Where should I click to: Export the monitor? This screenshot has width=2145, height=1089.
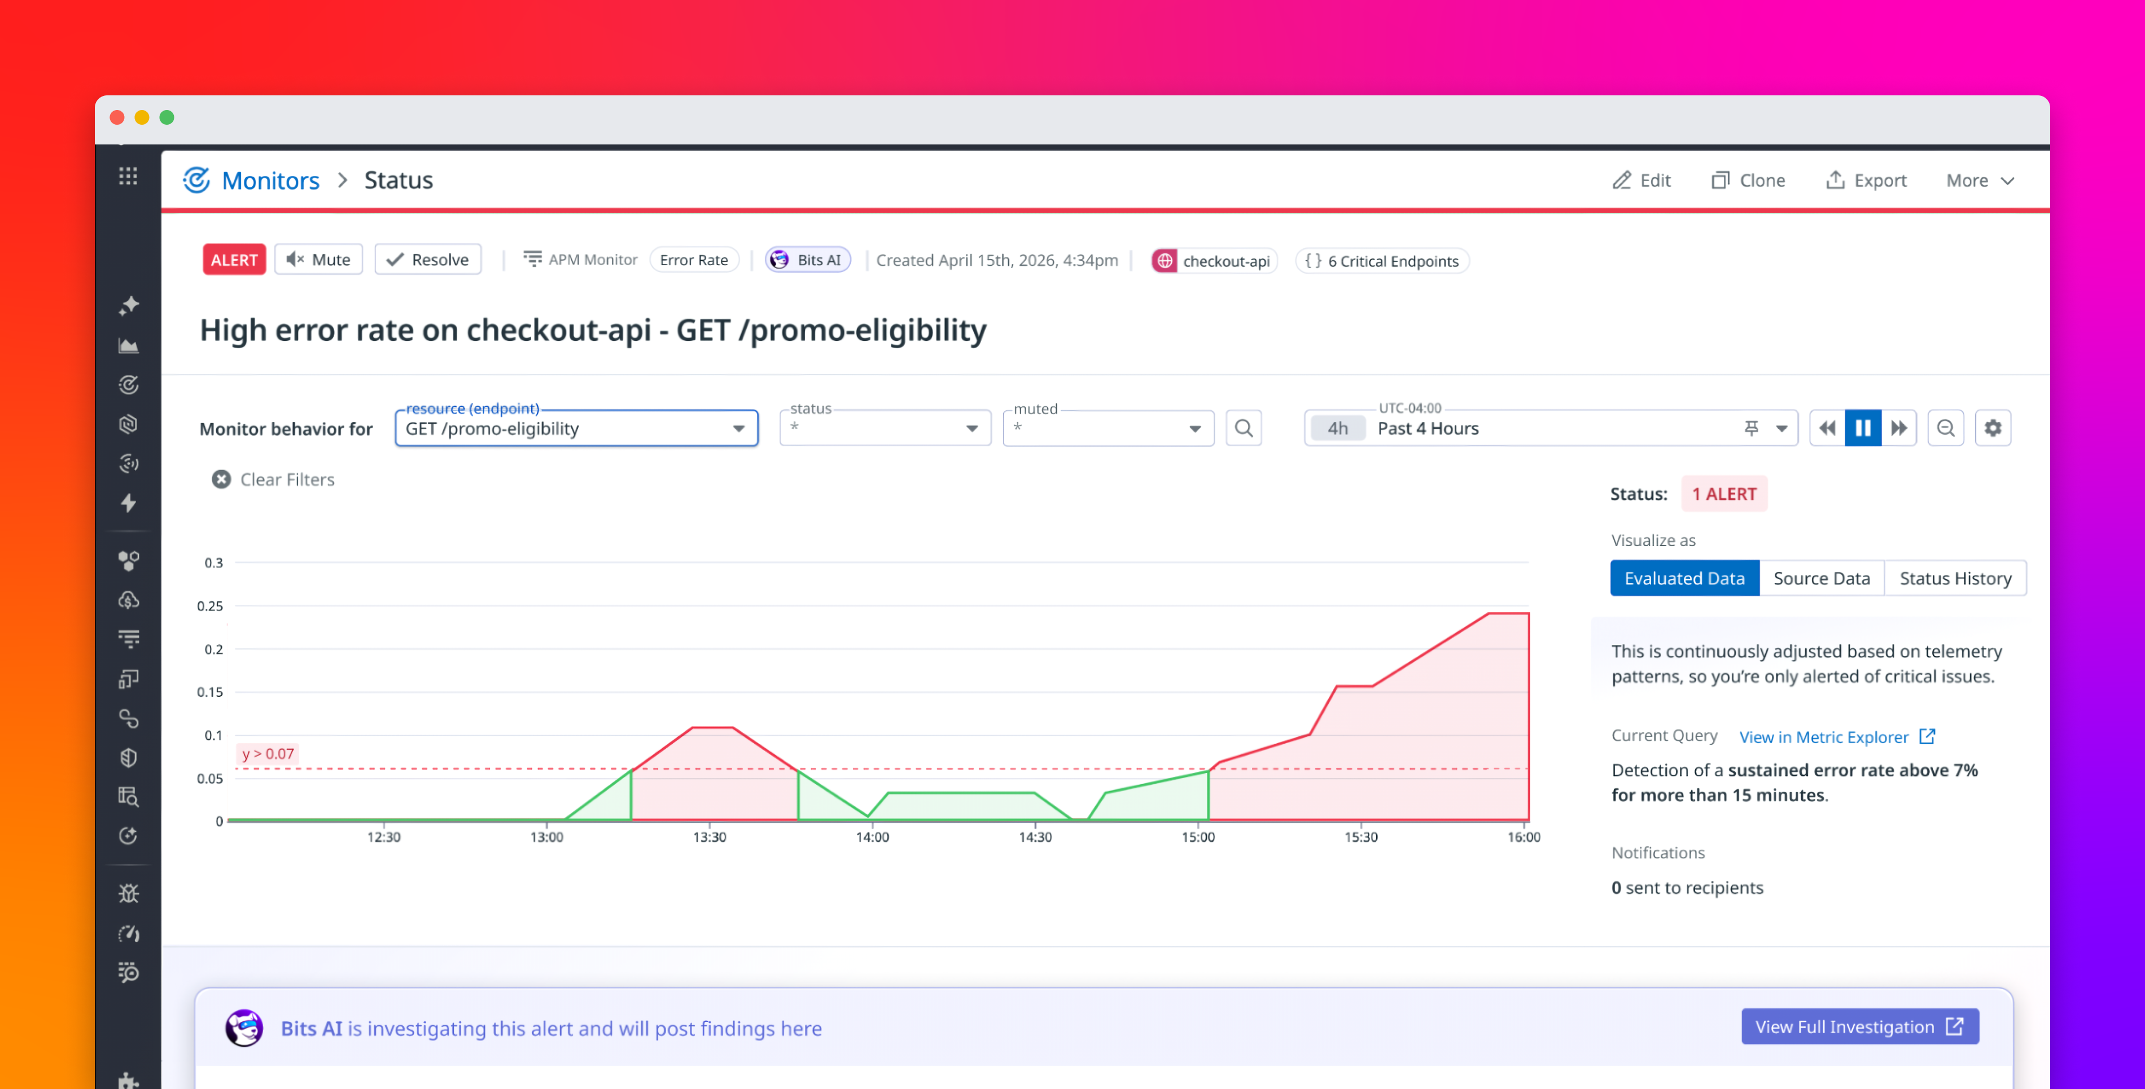(x=1866, y=181)
